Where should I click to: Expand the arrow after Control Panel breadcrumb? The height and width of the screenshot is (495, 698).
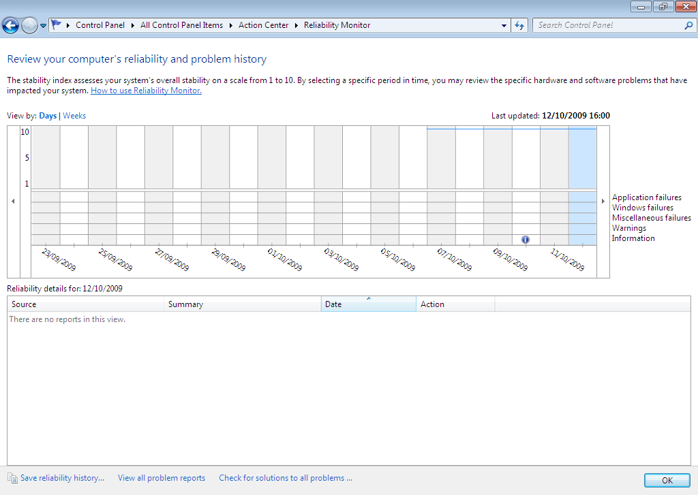click(x=132, y=25)
